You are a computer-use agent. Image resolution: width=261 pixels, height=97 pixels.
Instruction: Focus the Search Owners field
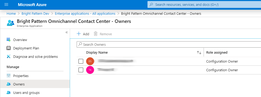click(169, 44)
